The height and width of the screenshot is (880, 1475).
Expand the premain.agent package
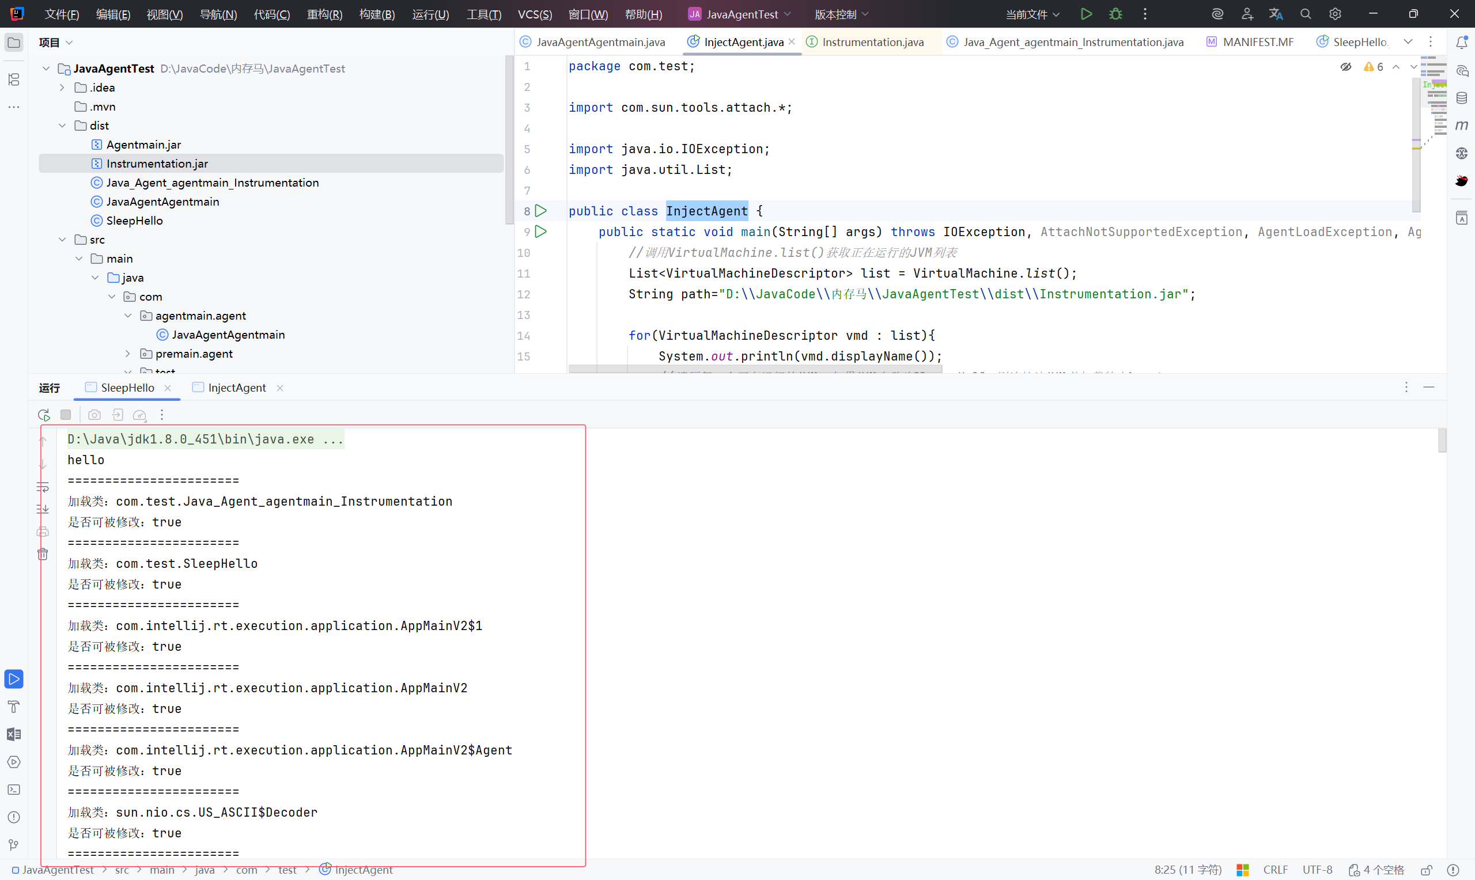tap(127, 354)
